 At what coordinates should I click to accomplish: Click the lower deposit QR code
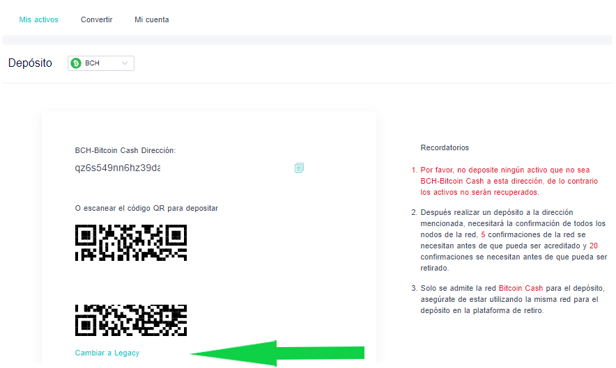pos(131,320)
